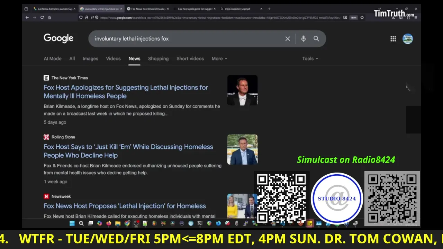This screenshot has width=443, height=249.
Task: Click the magnifier search button
Action: point(316,39)
